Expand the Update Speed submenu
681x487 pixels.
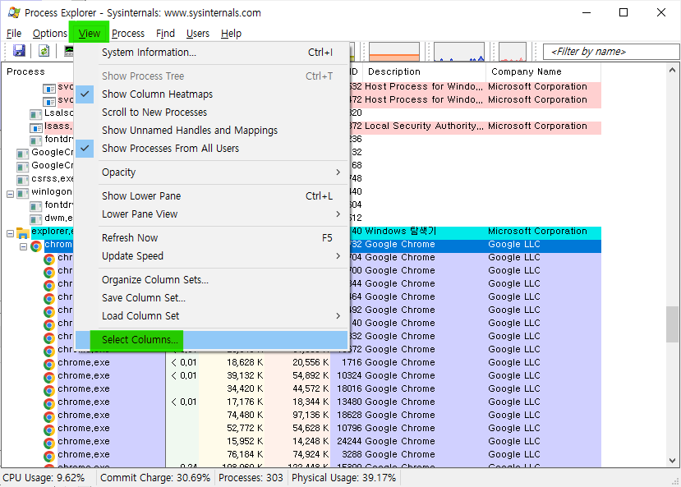click(x=211, y=256)
